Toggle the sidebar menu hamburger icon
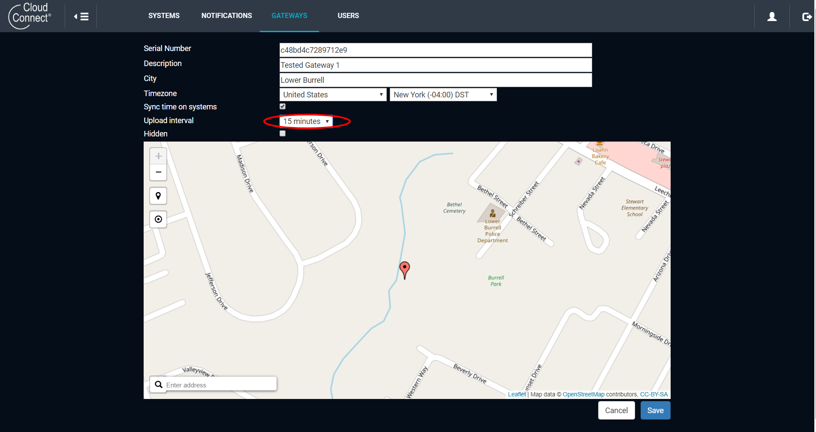Image resolution: width=816 pixels, height=432 pixels. pyautogui.click(x=81, y=16)
